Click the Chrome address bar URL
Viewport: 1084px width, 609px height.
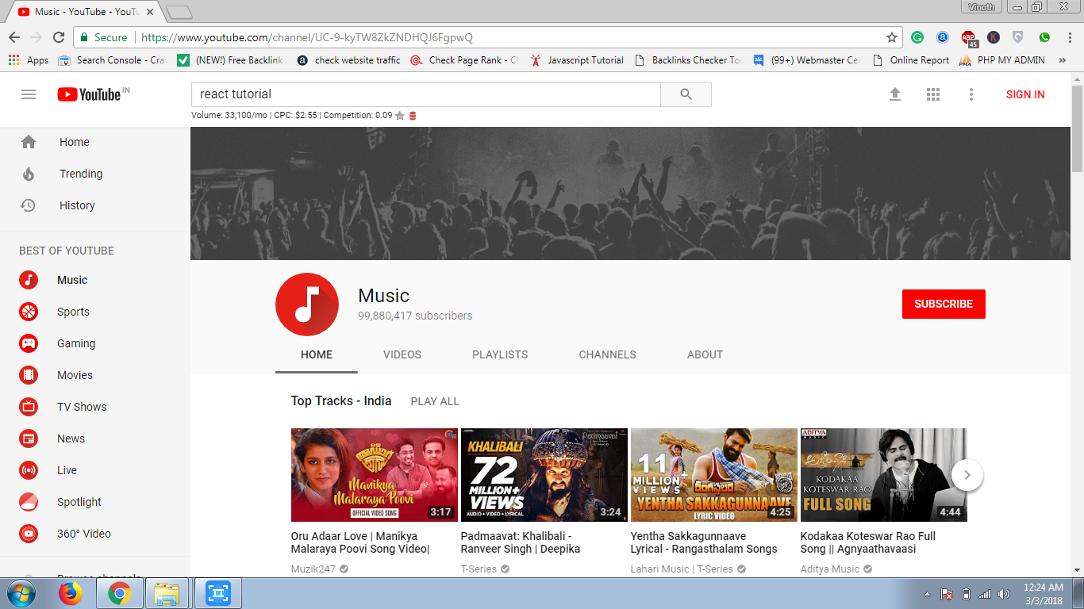click(306, 37)
